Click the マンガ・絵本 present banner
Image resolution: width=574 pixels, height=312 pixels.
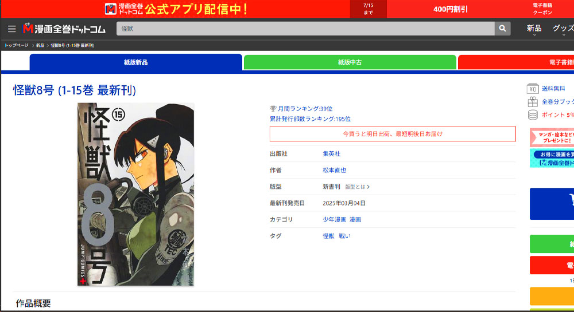coord(552,137)
